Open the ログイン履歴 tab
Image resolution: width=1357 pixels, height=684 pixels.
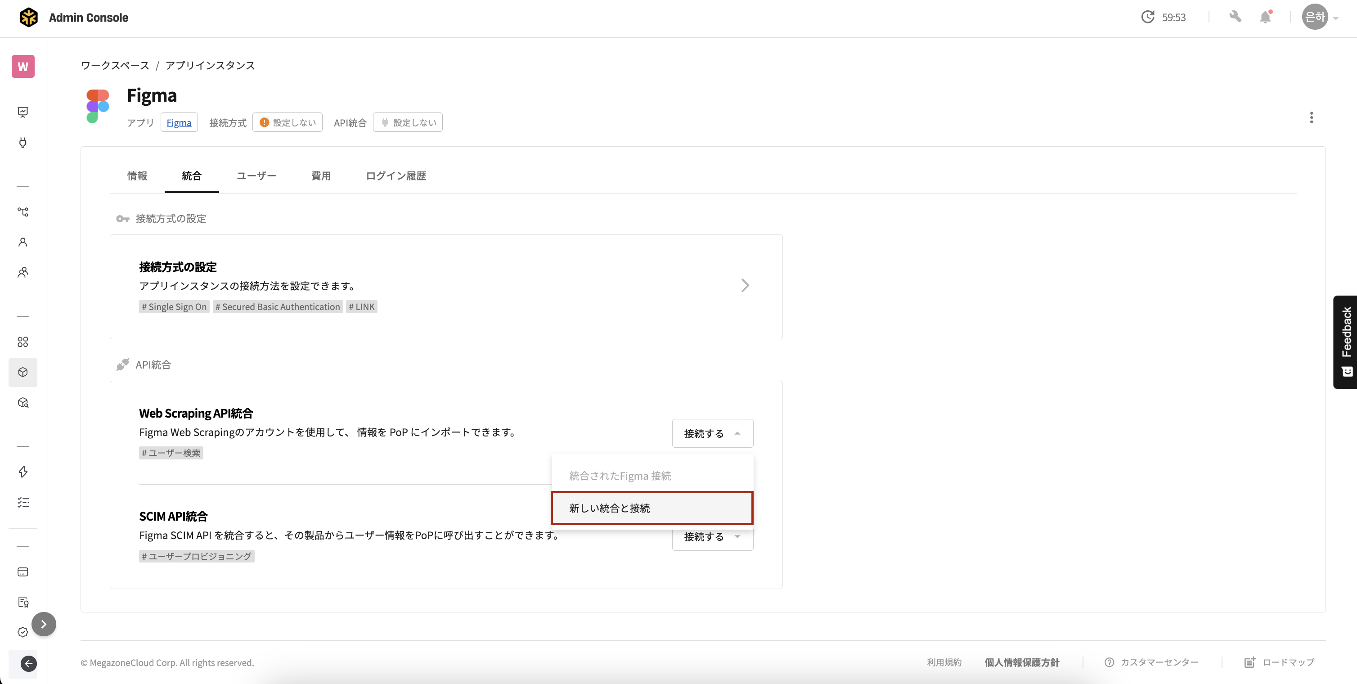coord(395,176)
